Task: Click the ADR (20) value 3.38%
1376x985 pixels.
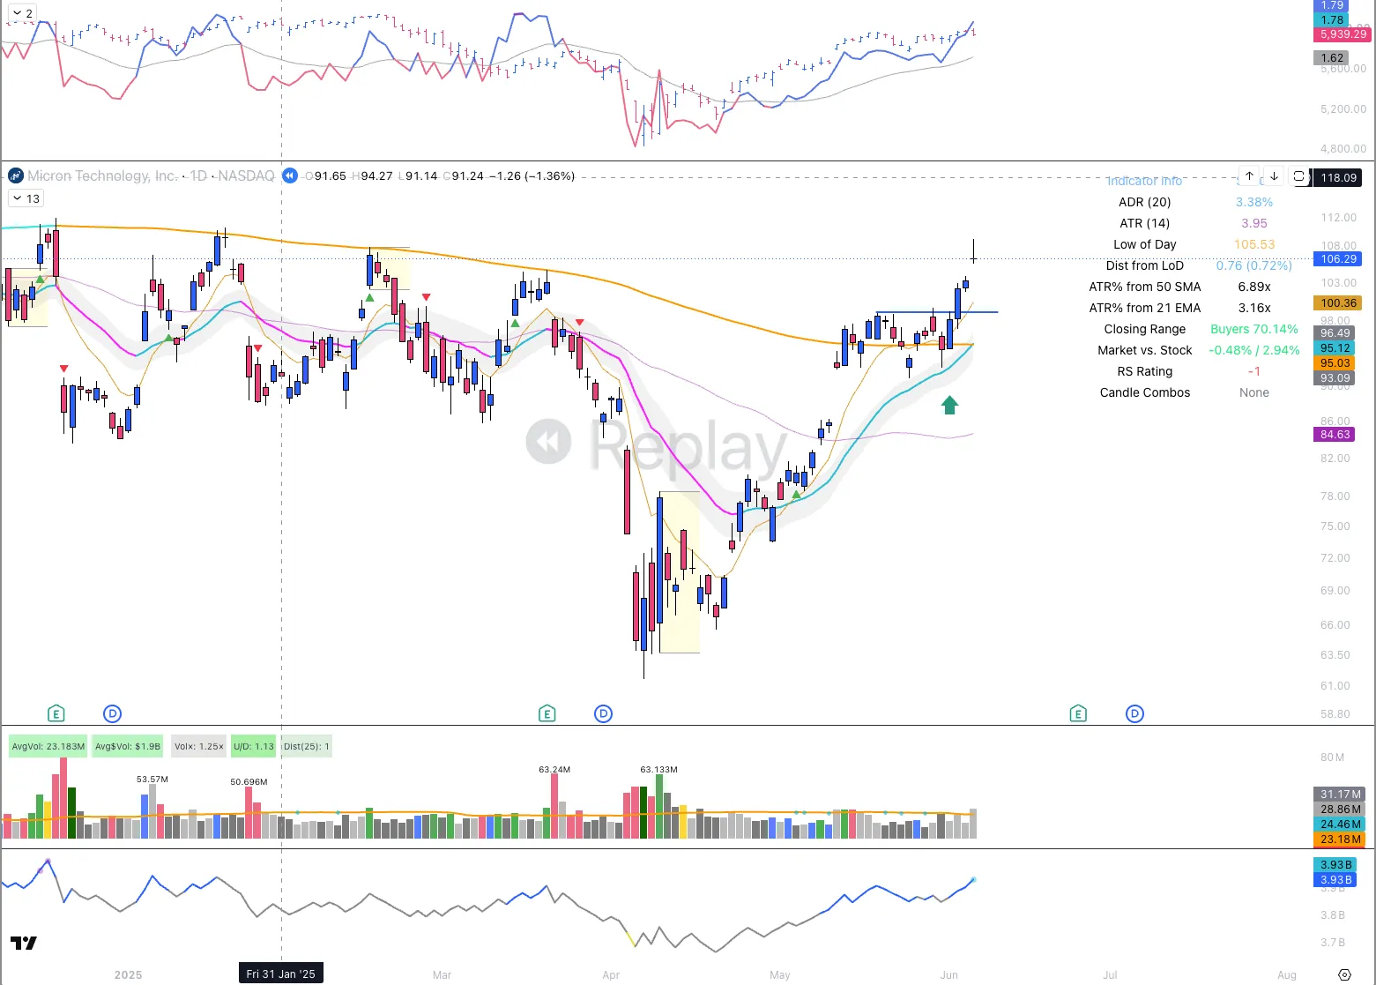Action: point(1253,202)
